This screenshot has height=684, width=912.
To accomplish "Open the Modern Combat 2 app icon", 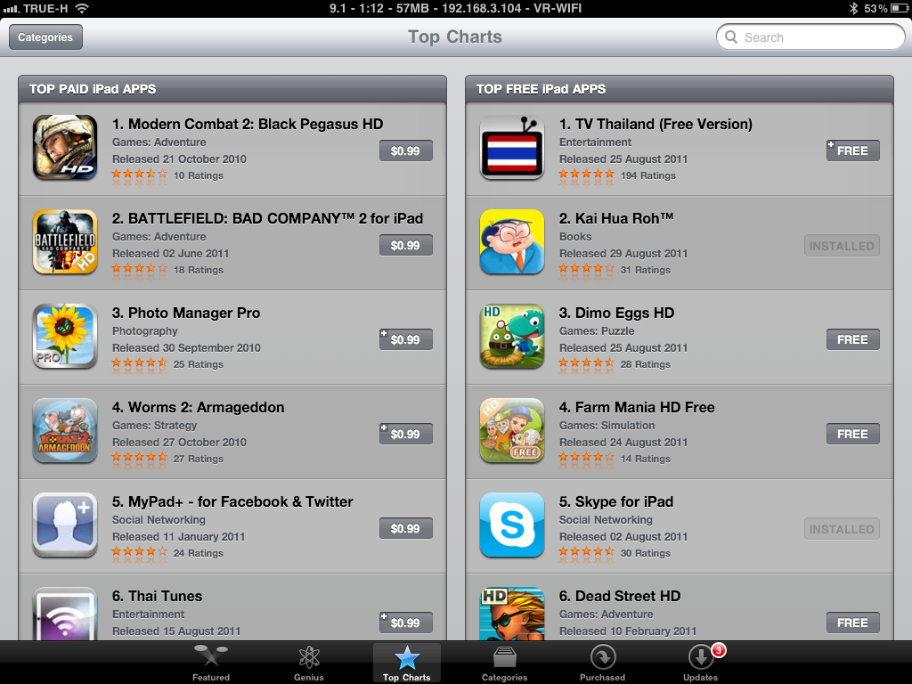I will (65, 147).
